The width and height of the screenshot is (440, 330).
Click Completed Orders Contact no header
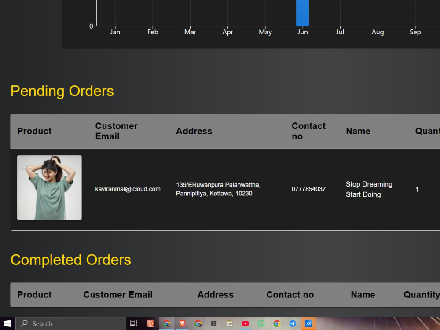(290, 295)
